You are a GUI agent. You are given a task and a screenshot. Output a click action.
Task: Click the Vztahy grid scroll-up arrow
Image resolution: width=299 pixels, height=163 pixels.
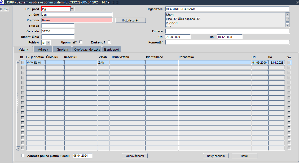click(x=18, y=62)
